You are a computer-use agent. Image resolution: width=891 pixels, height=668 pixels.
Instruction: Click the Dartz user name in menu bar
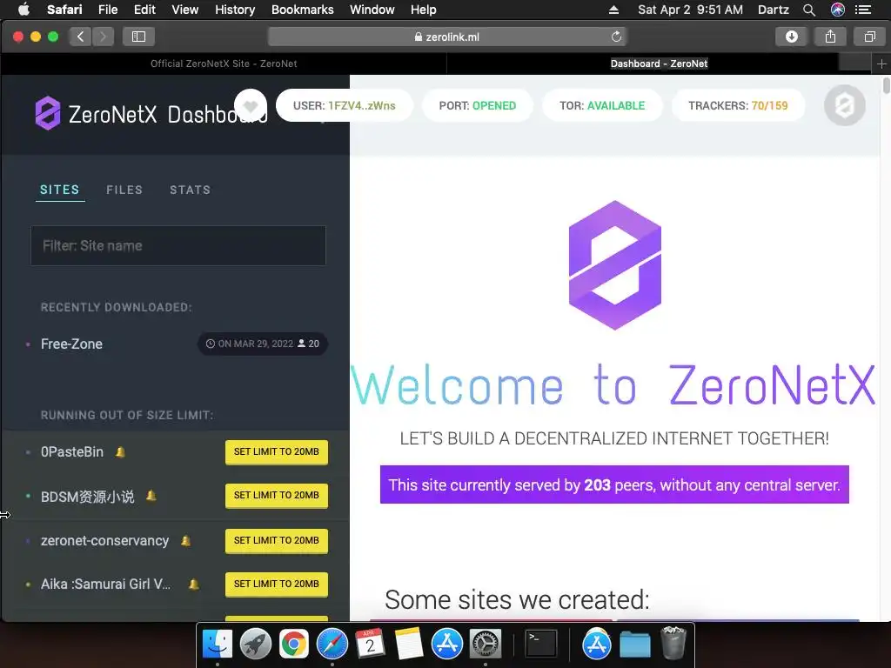[773, 10]
